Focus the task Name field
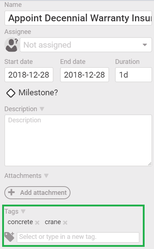 click(x=78, y=18)
